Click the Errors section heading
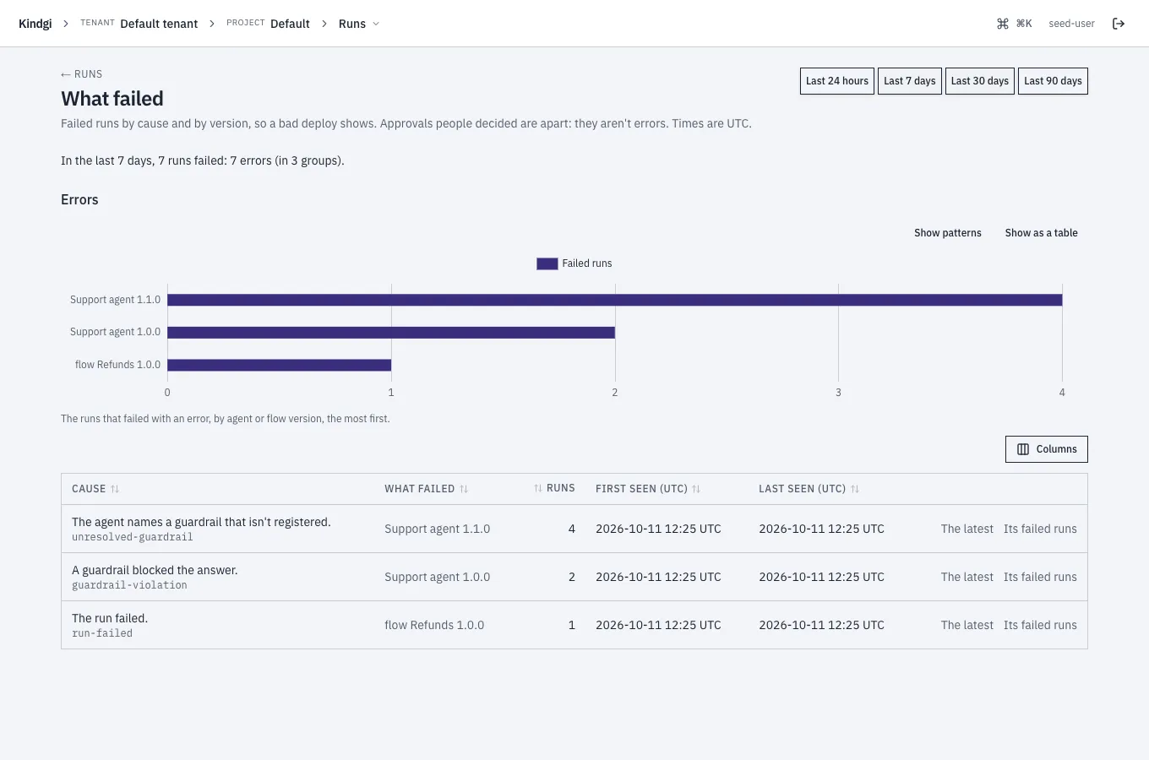Image resolution: width=1149 pixels, height=760 pixels. pos(79,200)
